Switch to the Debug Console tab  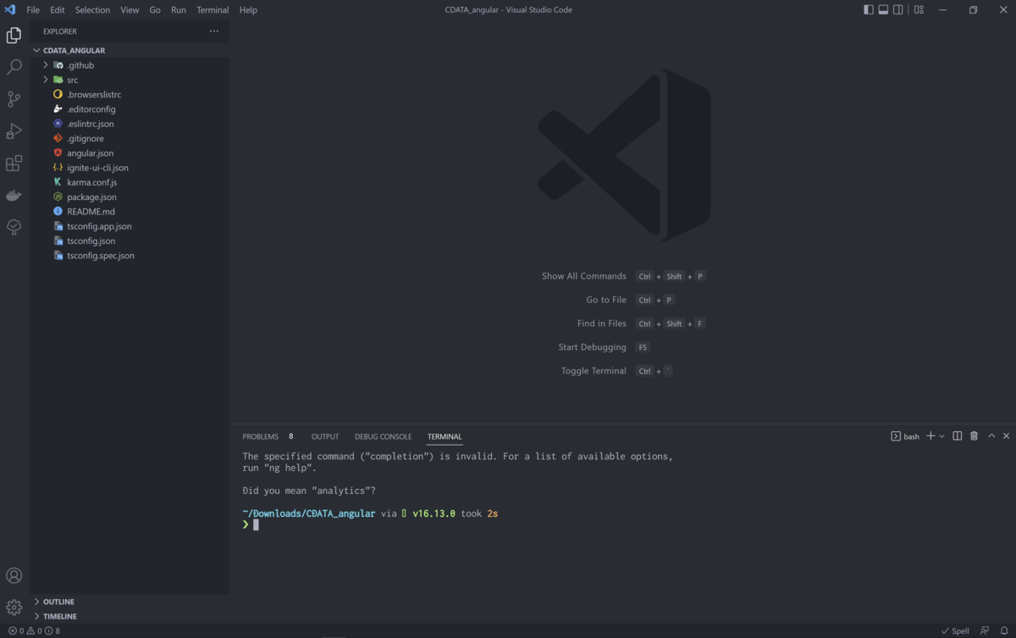click(x=383, y=436)
